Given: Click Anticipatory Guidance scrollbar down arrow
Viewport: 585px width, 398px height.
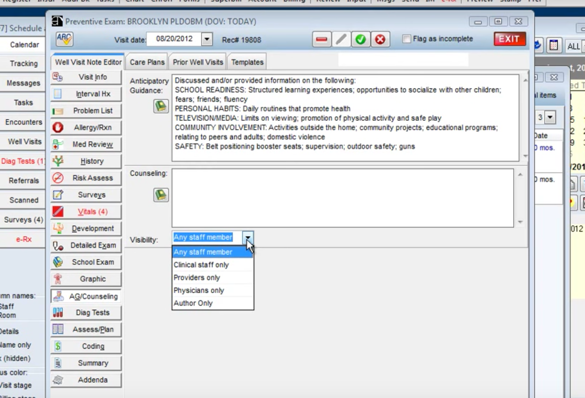Looking at the screenshot, I should pos(525,156).
